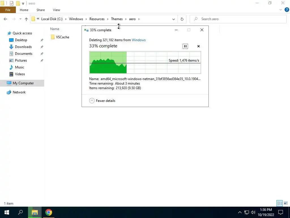Switch to the View ribbon tab

(x=56, y=10)
